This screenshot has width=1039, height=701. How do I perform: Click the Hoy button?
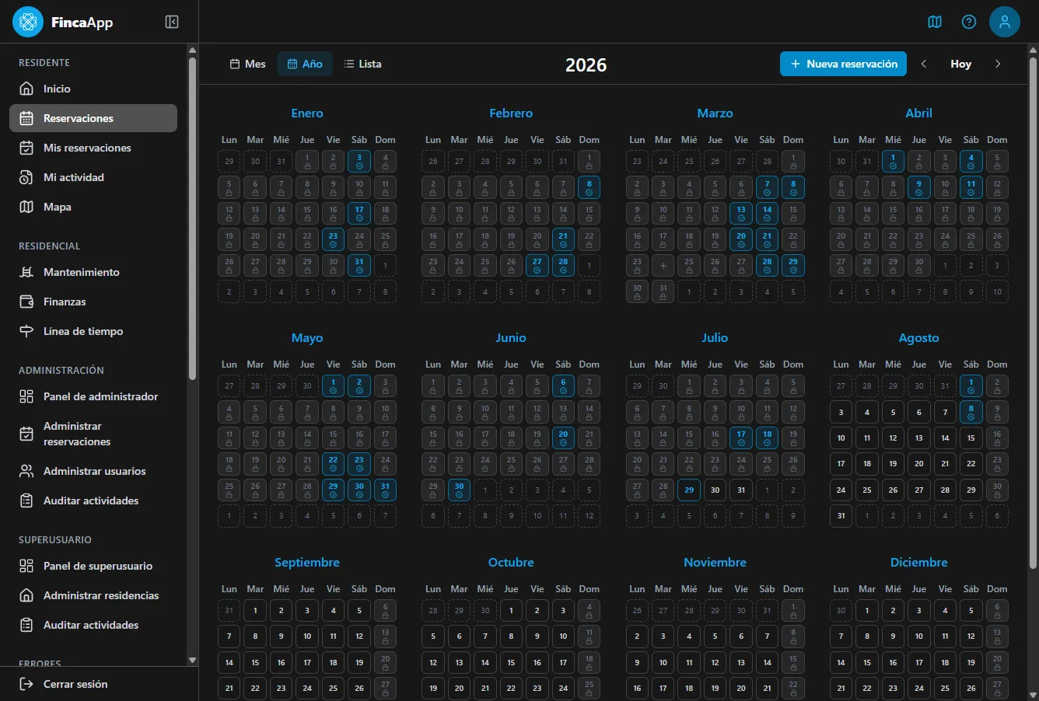click(961, 64)
